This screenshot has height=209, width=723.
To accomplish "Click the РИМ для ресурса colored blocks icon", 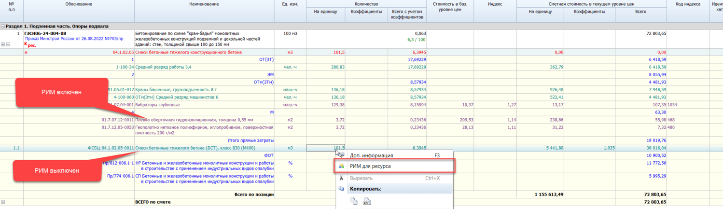I will (x=342, y=166).
